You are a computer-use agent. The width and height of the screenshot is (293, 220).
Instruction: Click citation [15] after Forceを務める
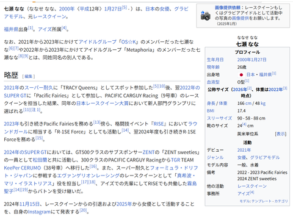pos(39,138)
